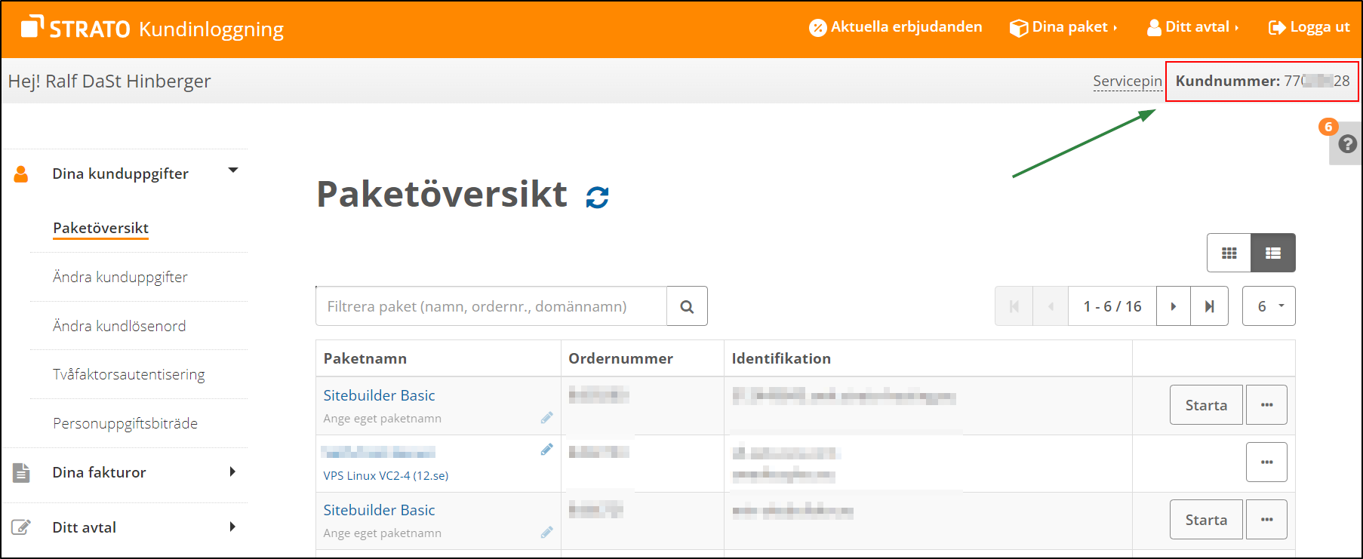Image resolution: width=1363 pixels, height=559 pixels.
Task: Click the Dina kunduppgifter person icon
Action: pyautogui.click(x=21, y=174)
